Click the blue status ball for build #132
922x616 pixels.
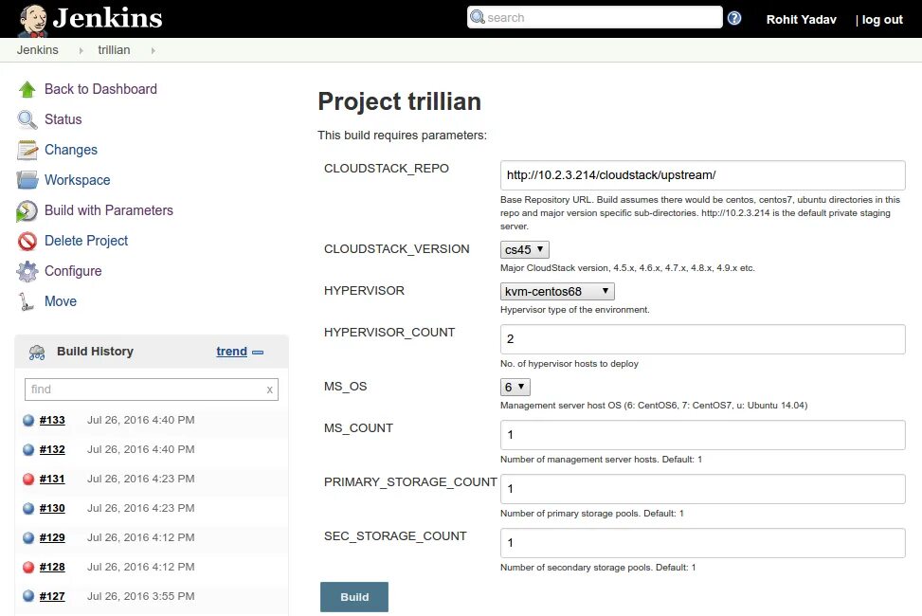click(x=28, y=449)
